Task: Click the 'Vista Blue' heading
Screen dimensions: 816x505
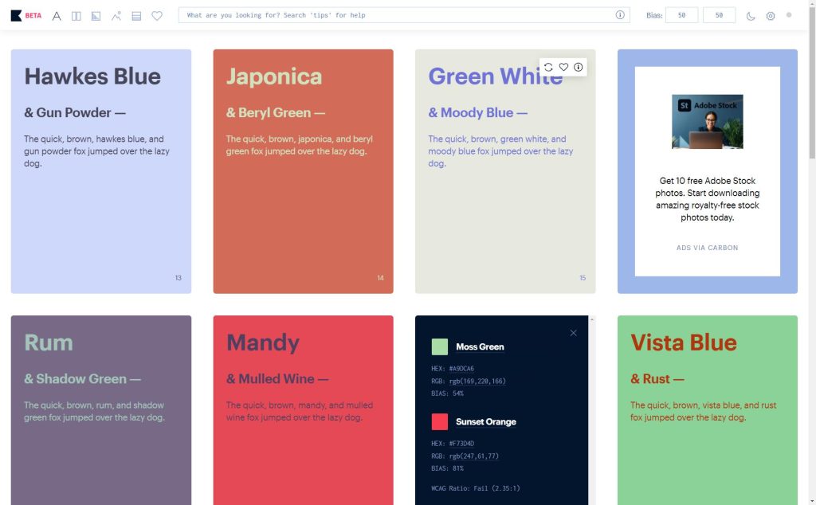Action: point(684,343)
